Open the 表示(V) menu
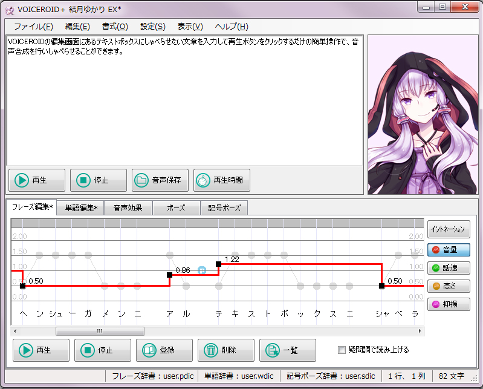This screenshot has height=389, width=483. pos(190,27)
